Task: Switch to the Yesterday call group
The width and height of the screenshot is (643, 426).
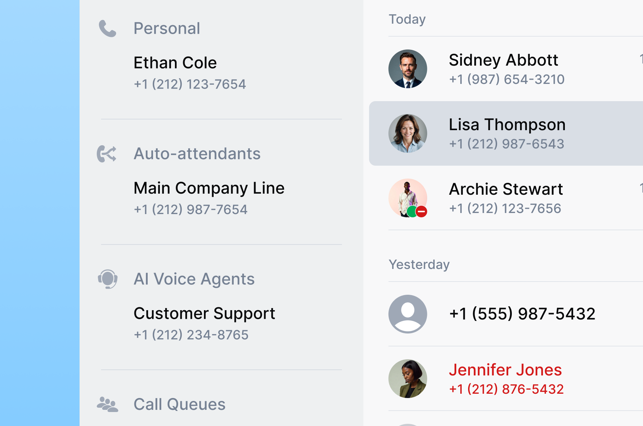Action: pos(420,264)
